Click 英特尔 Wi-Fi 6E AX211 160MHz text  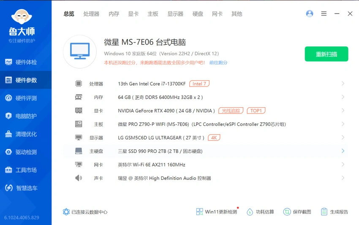point(152,165)
